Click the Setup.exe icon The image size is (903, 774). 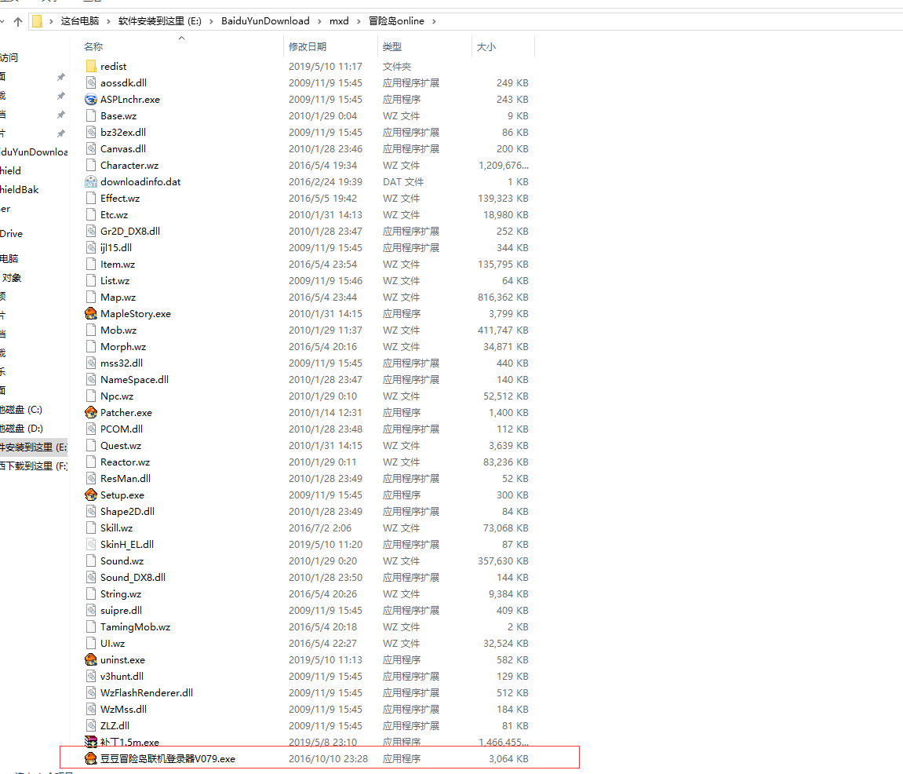(x=90, y=495)
